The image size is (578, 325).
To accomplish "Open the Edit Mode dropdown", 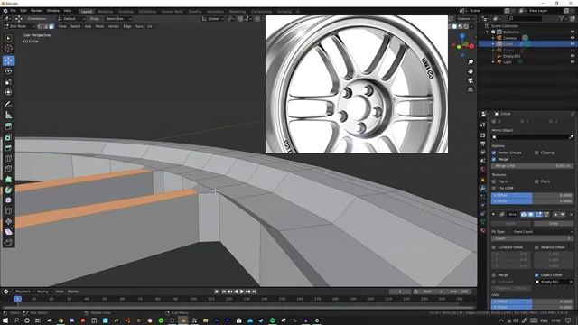I will (x=19, y=26).
